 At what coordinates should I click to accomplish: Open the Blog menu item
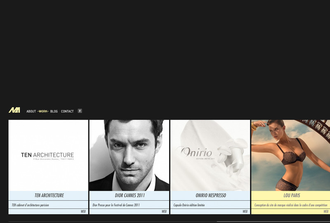click(54, 111)
